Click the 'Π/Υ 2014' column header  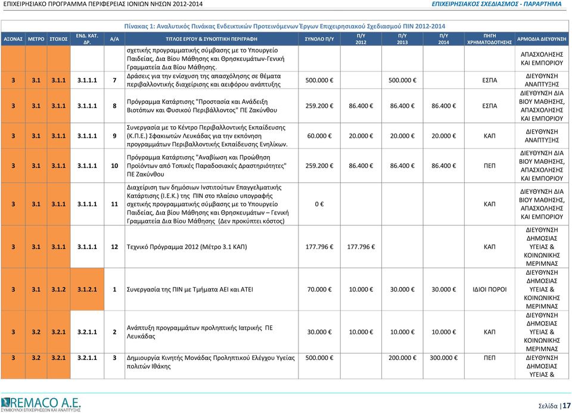443,39
